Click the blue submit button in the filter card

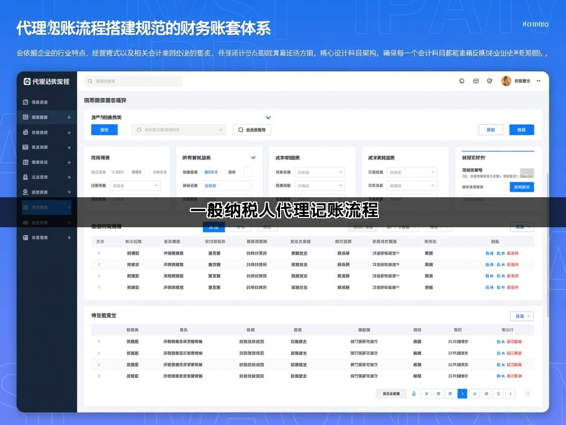521,129
